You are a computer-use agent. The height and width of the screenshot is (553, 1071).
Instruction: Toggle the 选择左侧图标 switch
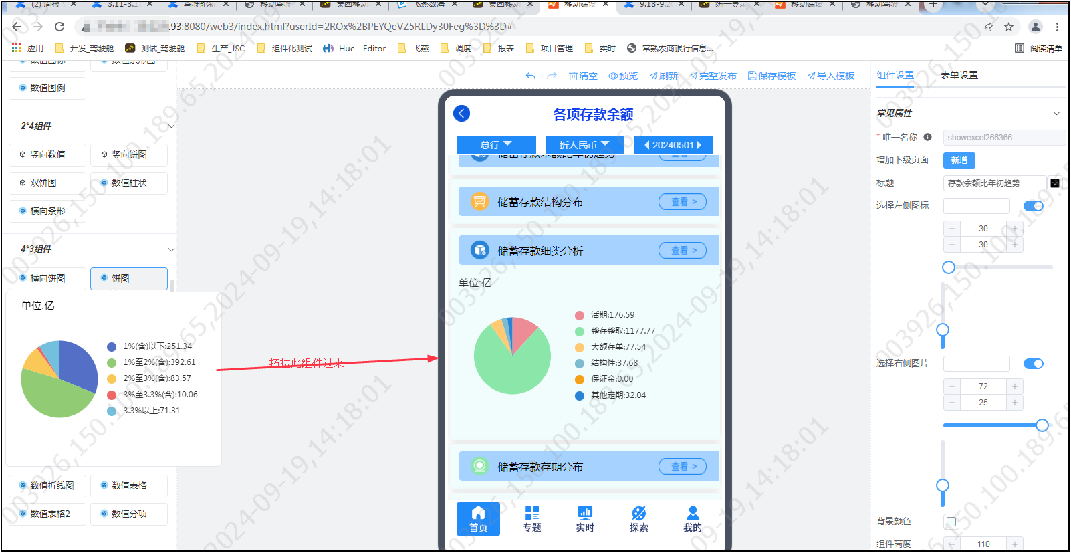click(1034, 206)
